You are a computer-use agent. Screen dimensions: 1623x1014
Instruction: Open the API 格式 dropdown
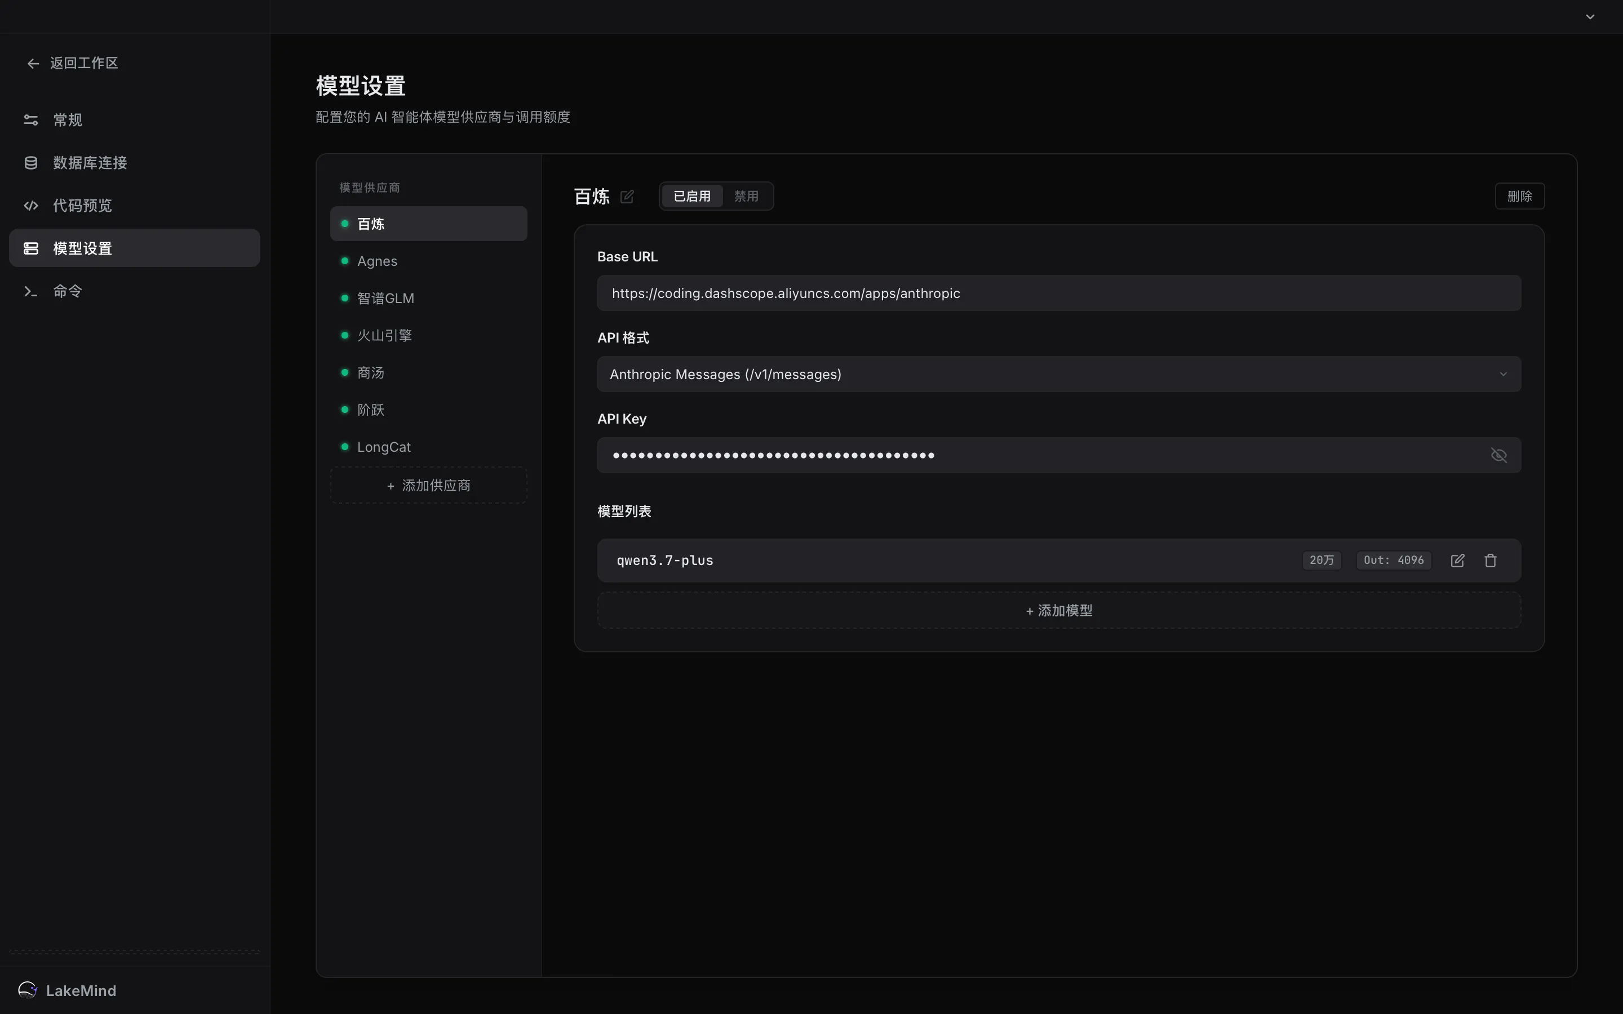point(1059,374)
